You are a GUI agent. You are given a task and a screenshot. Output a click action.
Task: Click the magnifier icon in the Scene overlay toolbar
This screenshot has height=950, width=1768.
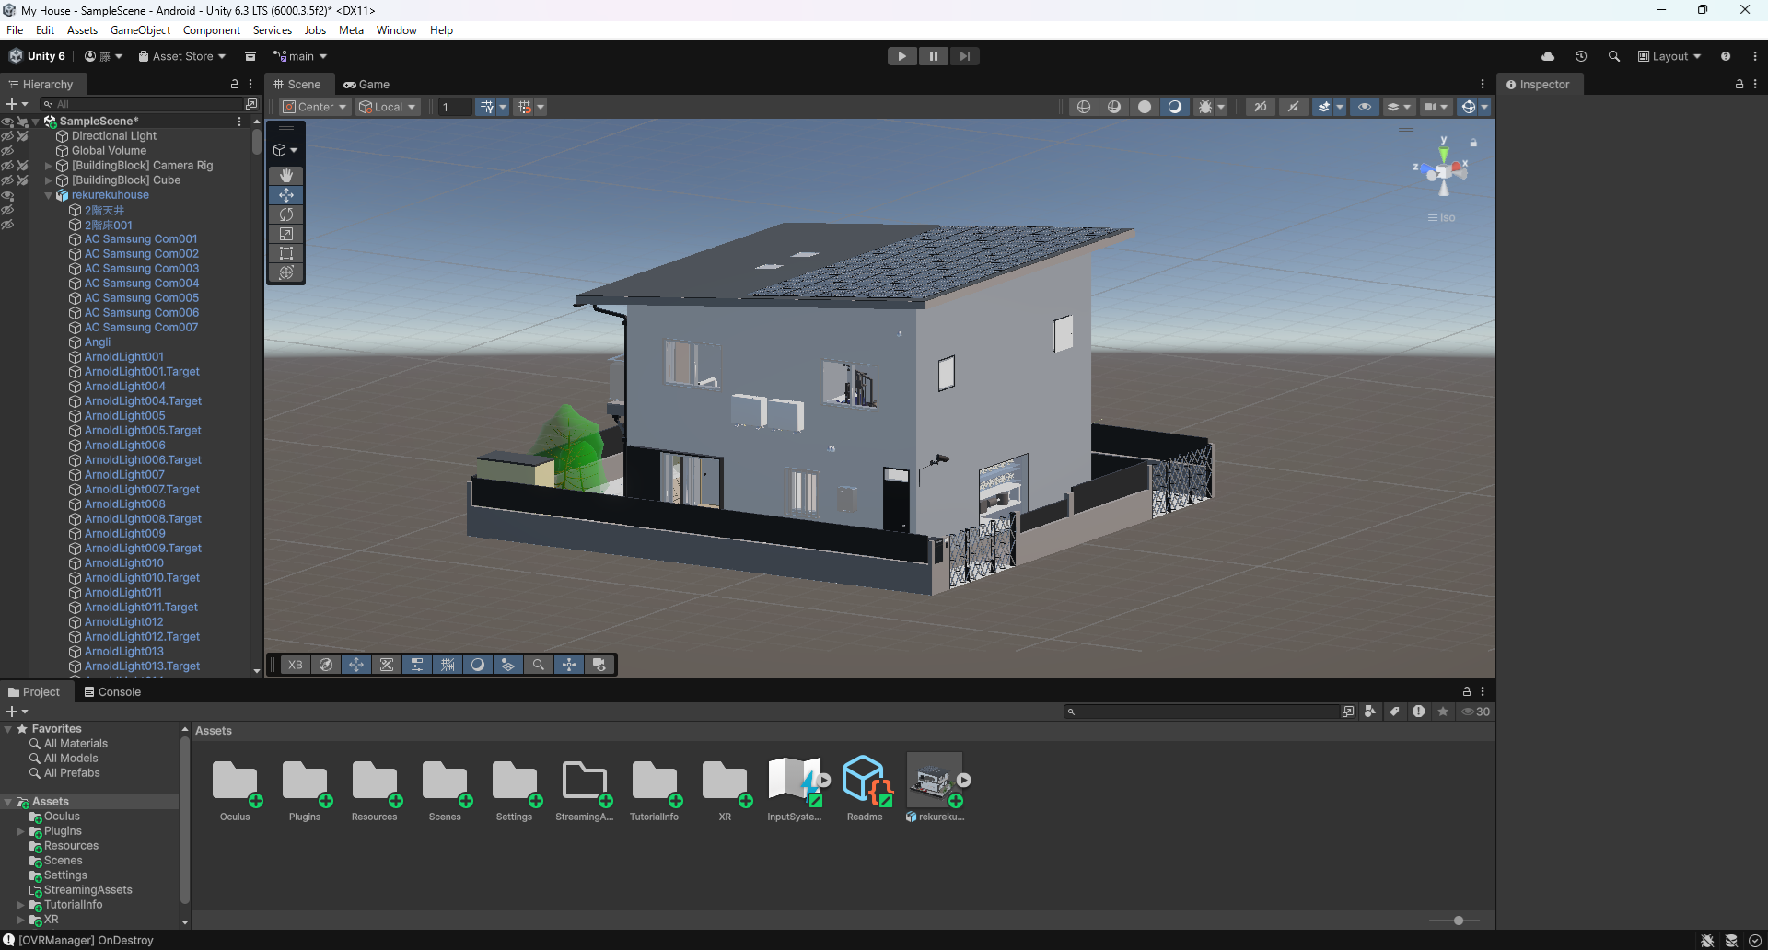coord(539,665)
